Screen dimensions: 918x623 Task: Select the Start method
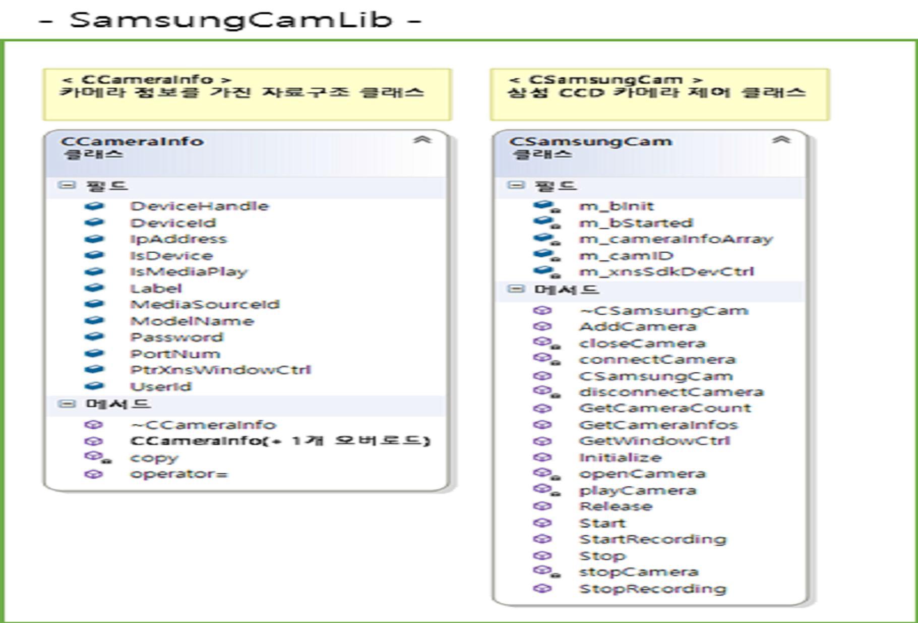602,523
